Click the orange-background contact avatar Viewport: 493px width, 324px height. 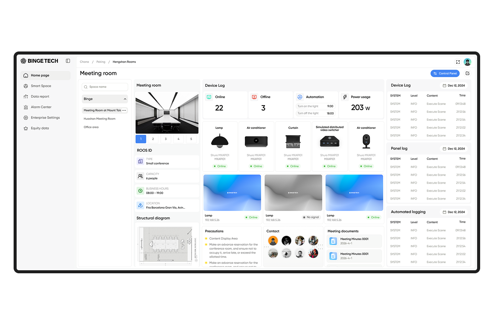point(273,241)
